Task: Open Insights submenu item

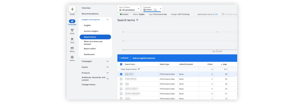Action: (87, 25)
